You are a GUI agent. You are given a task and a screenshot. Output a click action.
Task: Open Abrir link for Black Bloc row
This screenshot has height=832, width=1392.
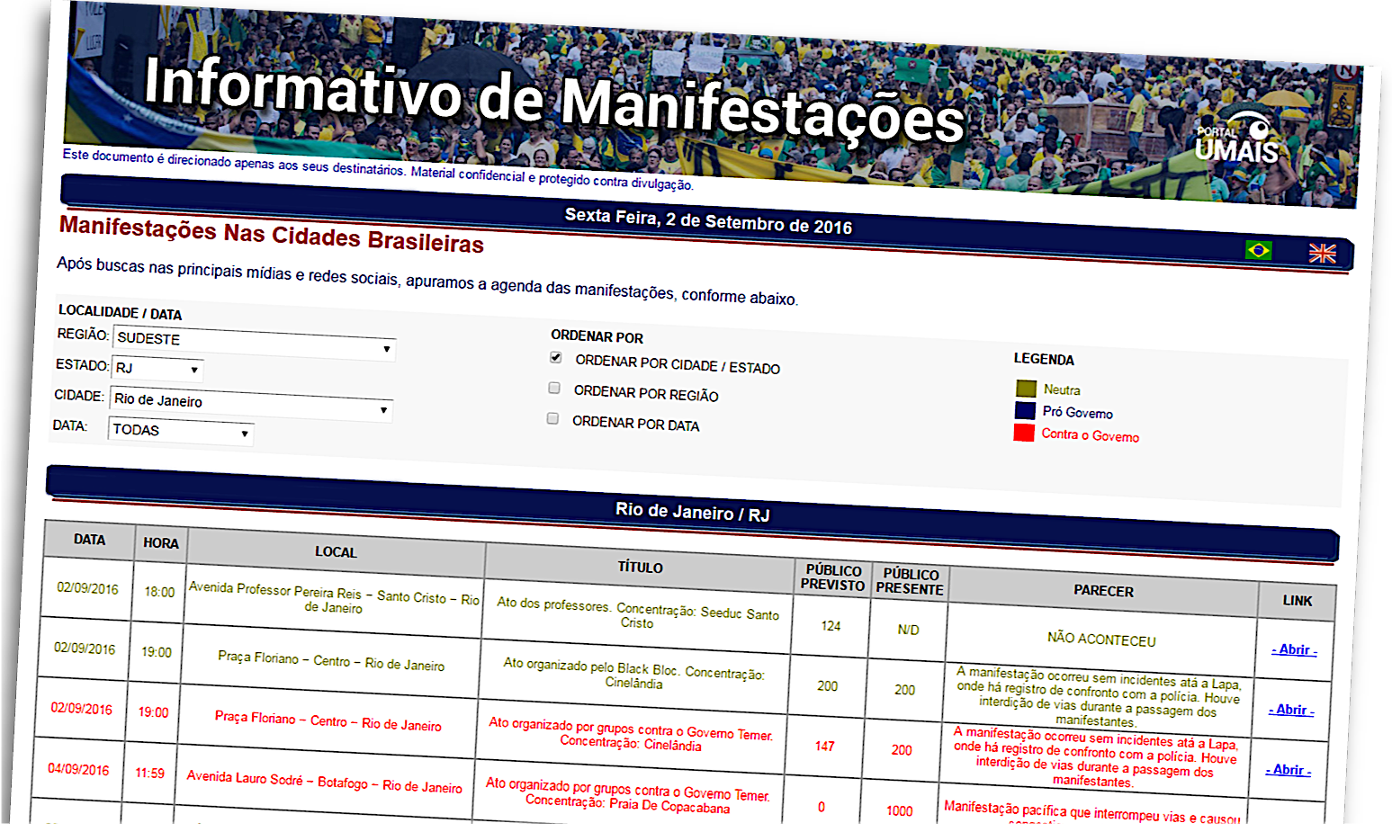pyautogui.click(x=1290, y=710)
